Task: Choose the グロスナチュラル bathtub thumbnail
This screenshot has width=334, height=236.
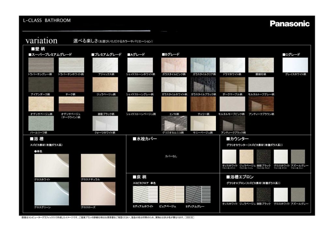Action: pyautogui.click(x=98, y=166)
